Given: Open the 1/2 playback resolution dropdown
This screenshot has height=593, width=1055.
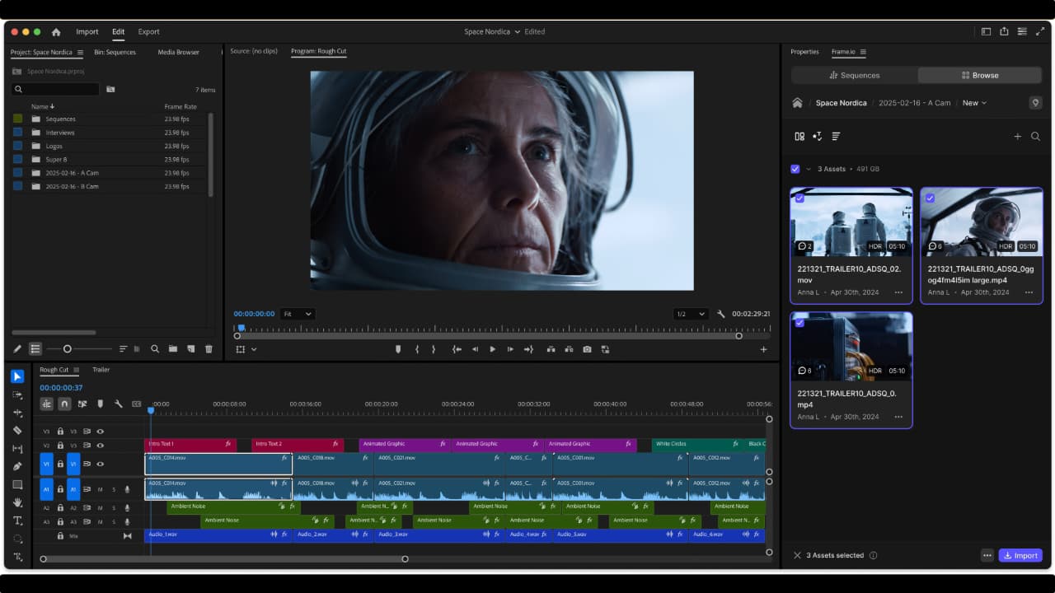Looking at the screenshot, I should pos(690,314).
